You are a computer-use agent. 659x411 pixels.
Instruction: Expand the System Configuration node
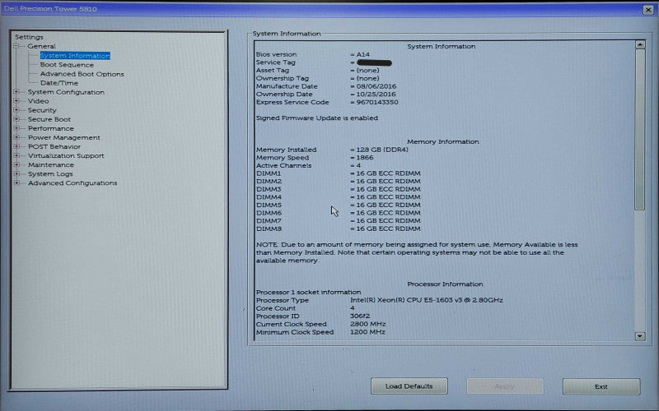click(16, 92)
